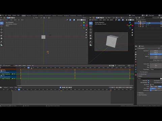This screenshot has height=121, width=162.
Task: Adjust the resolution percentage slider
Action: coord(156,54)
